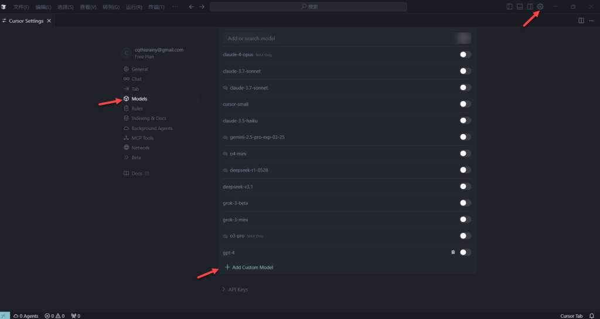Viewport: 600px width, 319px height.
Task: Enable the cursor-small model toggle
Action: (465, 104)
